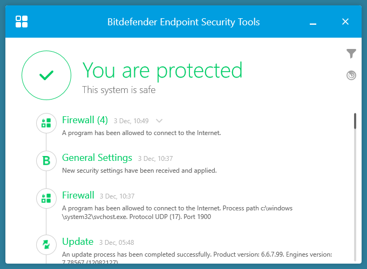This screenshot has width=367, height=269.
Task: Close the Bitdefender Endpoint Security Tools window
Action: click(345, 22)
